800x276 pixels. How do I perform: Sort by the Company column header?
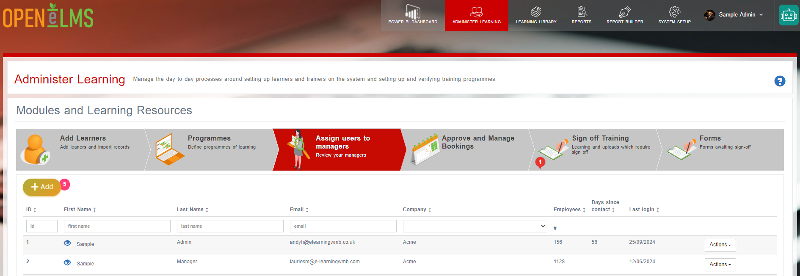point(417,210)
